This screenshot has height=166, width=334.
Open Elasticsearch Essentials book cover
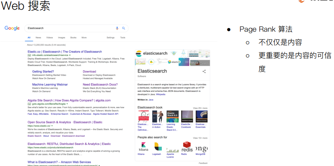point(202,116)
